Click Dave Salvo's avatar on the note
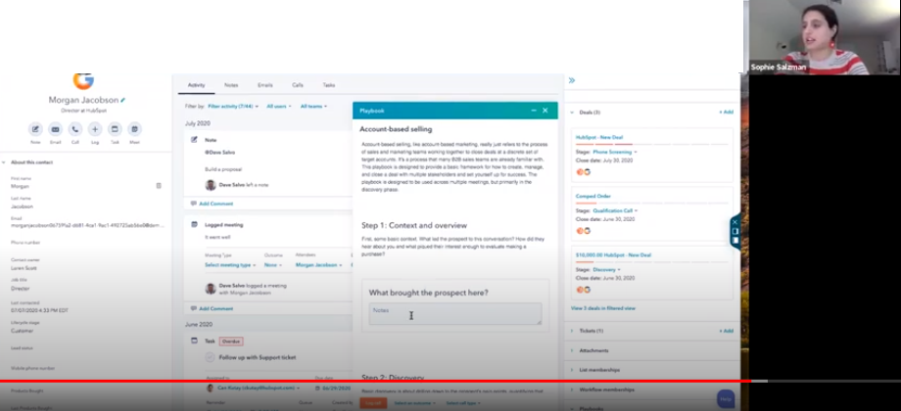 [x=211, y=185]
